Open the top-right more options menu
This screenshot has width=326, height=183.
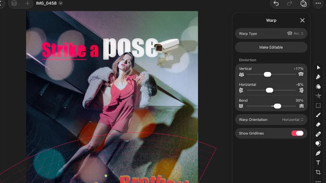[318, 3]
